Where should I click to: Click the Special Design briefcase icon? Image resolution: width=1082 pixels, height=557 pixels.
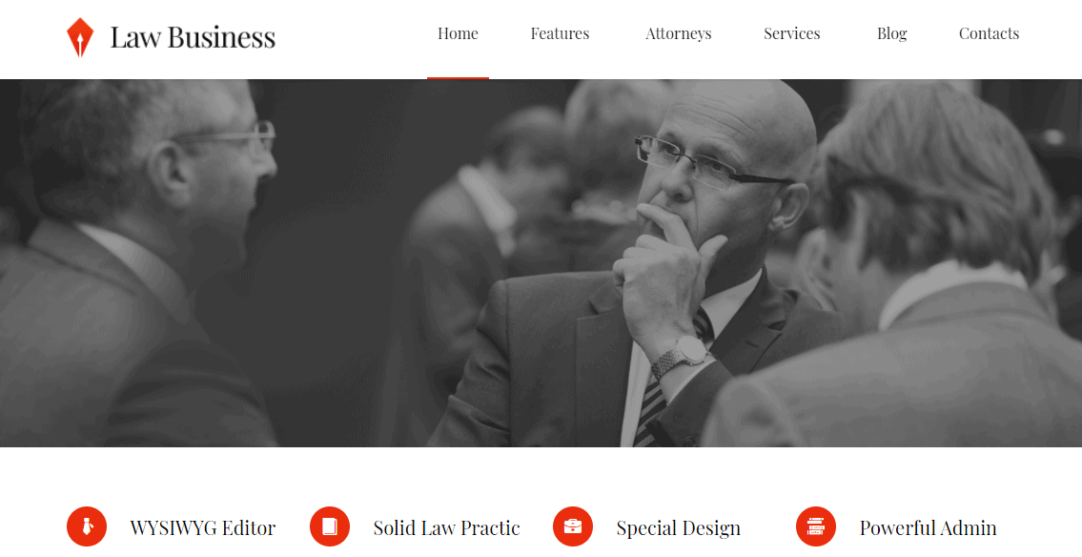click(573, 526)
